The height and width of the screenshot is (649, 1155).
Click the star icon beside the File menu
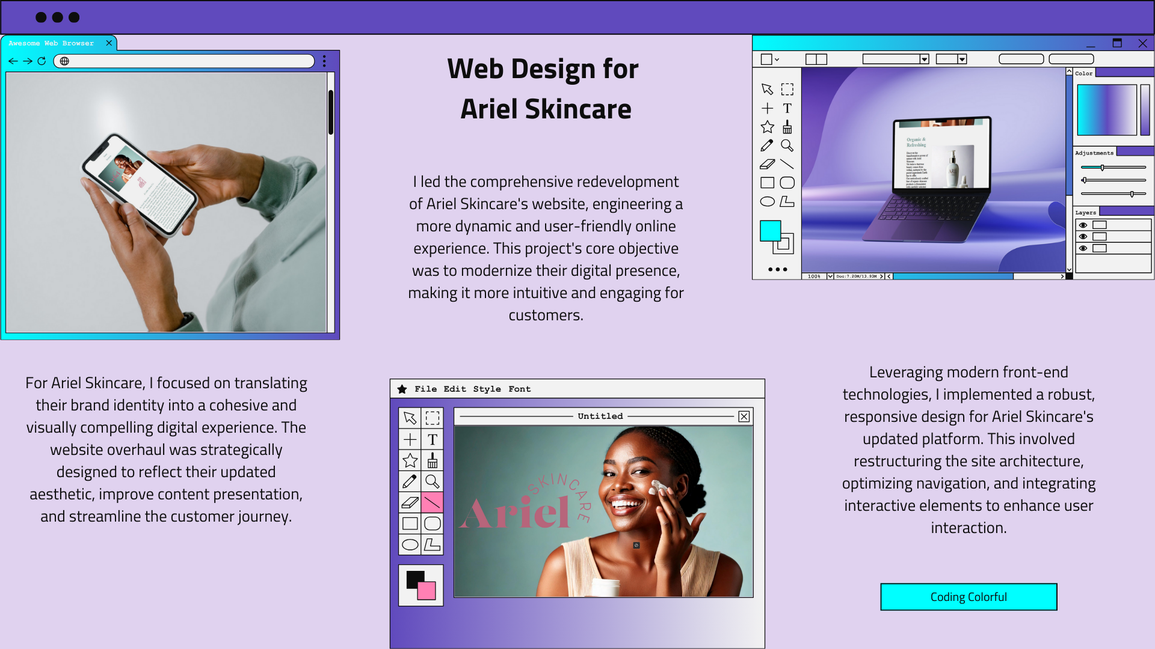402,389
